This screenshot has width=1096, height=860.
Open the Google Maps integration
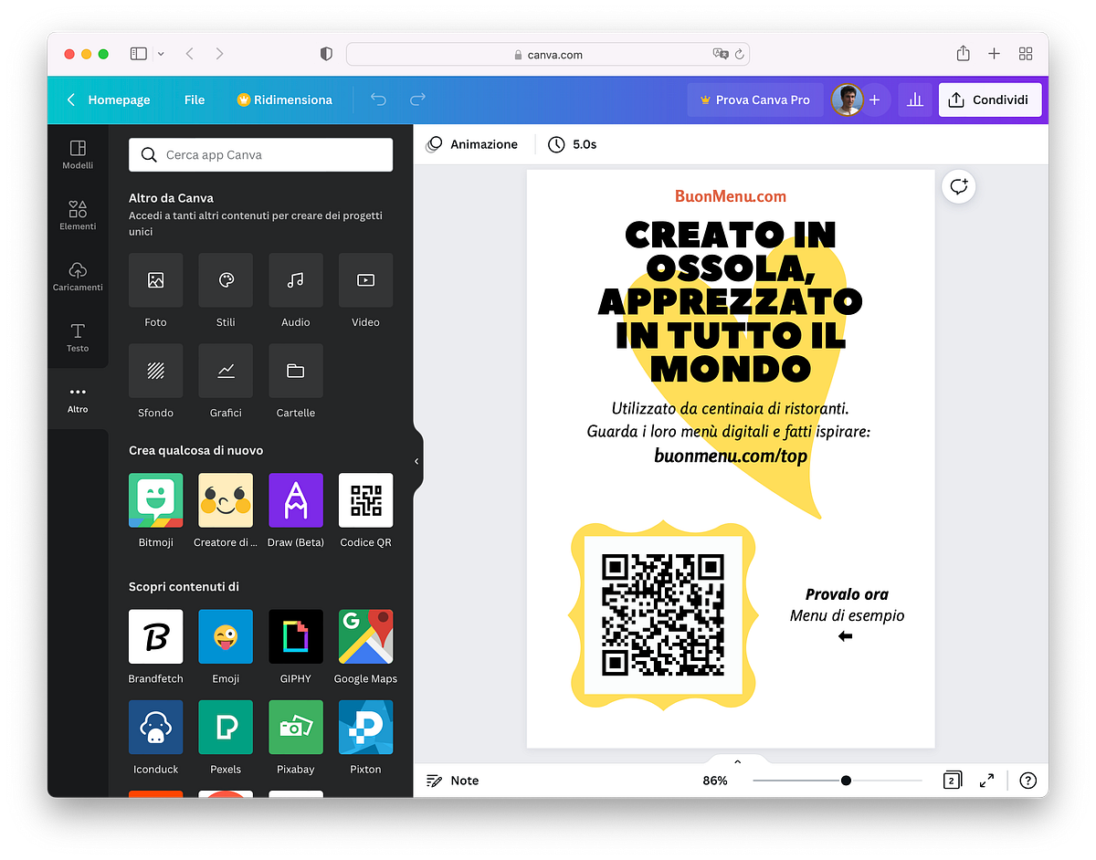365,636
